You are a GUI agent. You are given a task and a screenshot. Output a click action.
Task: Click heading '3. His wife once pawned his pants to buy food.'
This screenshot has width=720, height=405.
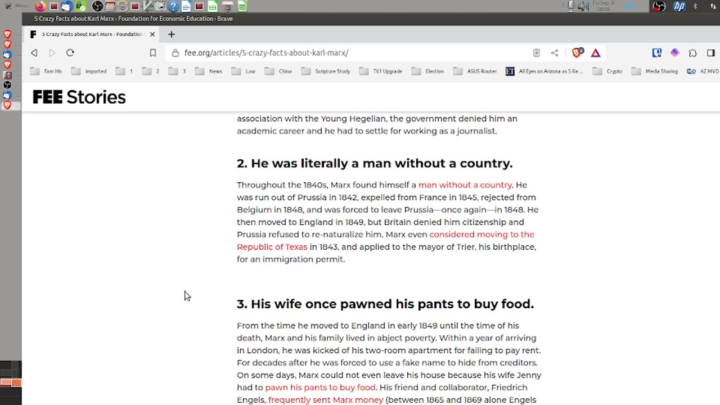pos(385,304)
